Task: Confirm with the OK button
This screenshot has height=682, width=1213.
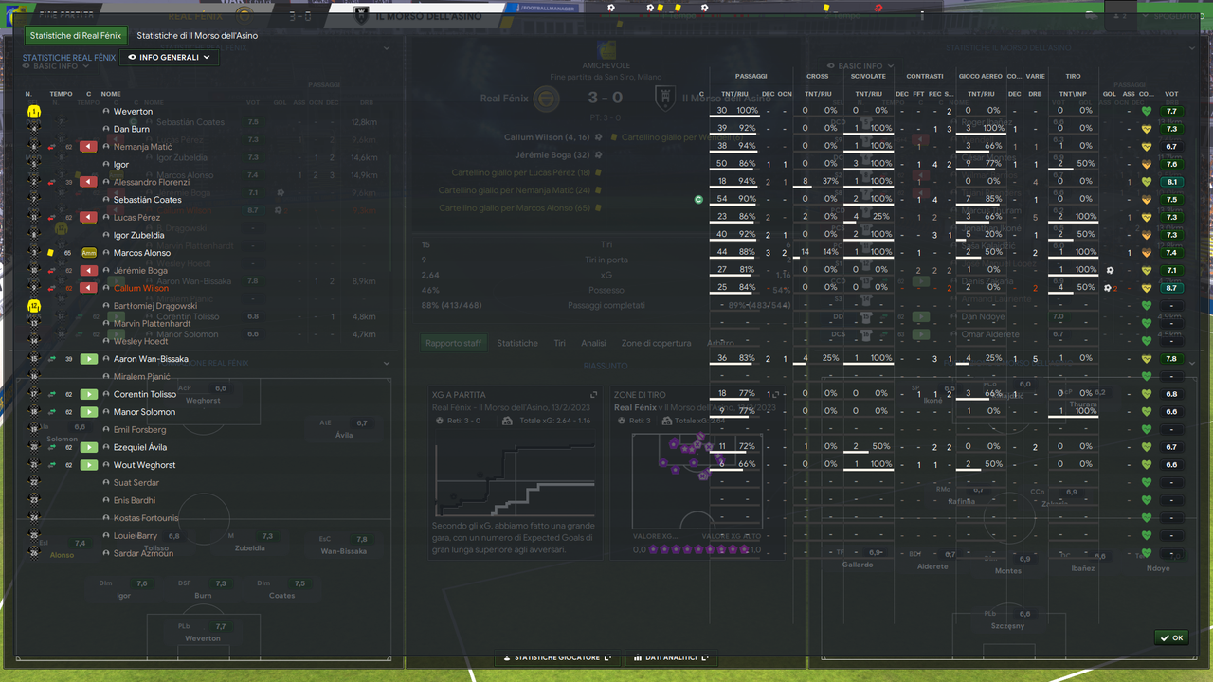Action: click(1171, 637)
